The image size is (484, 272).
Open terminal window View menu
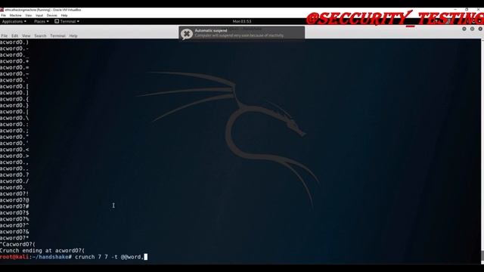tap(26, 36)
